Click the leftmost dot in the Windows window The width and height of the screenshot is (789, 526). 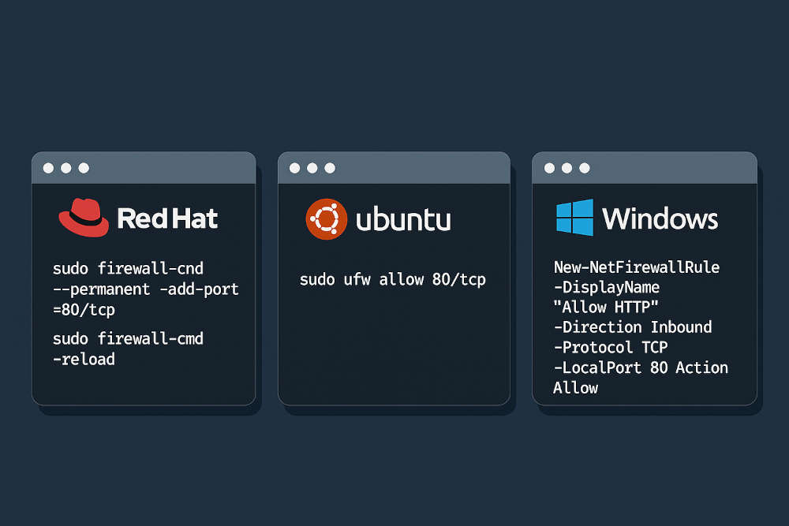[549, 168]
